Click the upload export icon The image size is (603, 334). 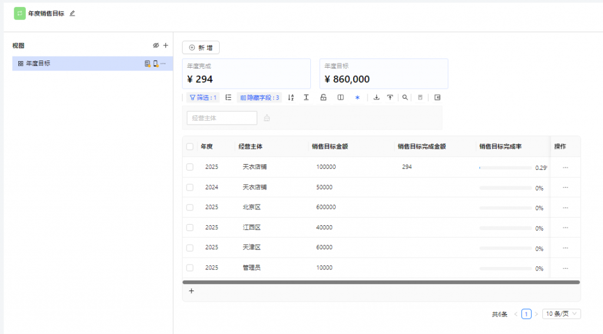390,98
